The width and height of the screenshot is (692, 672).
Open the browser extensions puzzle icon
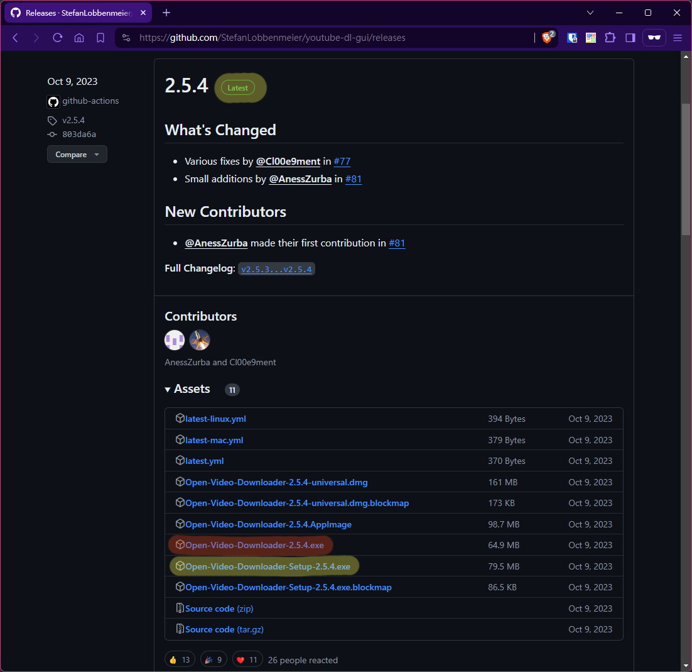[x=610, y=38]
